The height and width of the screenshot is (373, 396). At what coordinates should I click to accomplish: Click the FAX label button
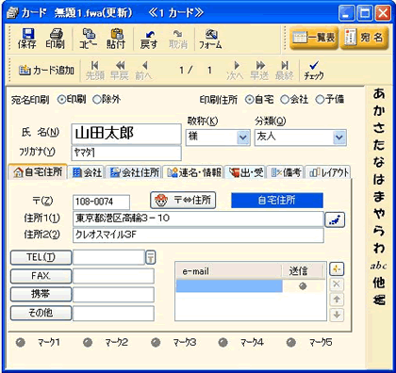(x=41, y=276)
